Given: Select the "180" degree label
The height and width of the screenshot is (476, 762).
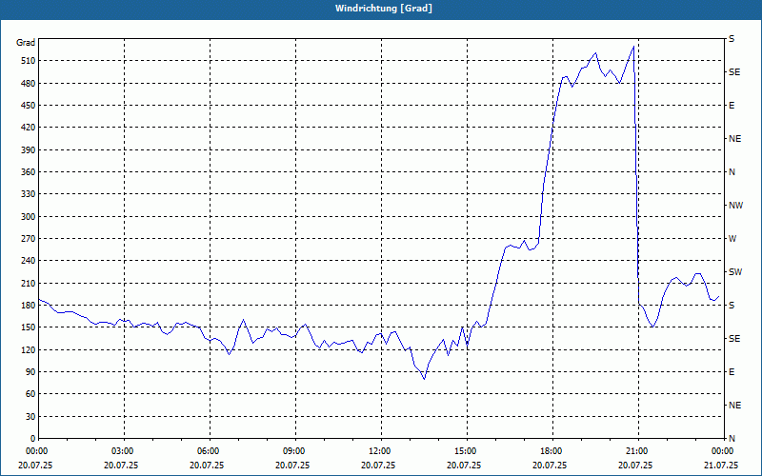Looking at the screenshot, I should tap(29, 306).
